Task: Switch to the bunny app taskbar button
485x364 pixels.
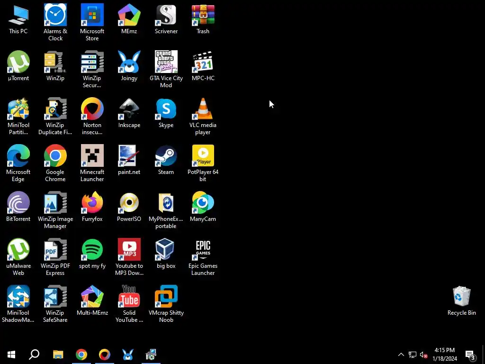Action: (x=128, y=355)
